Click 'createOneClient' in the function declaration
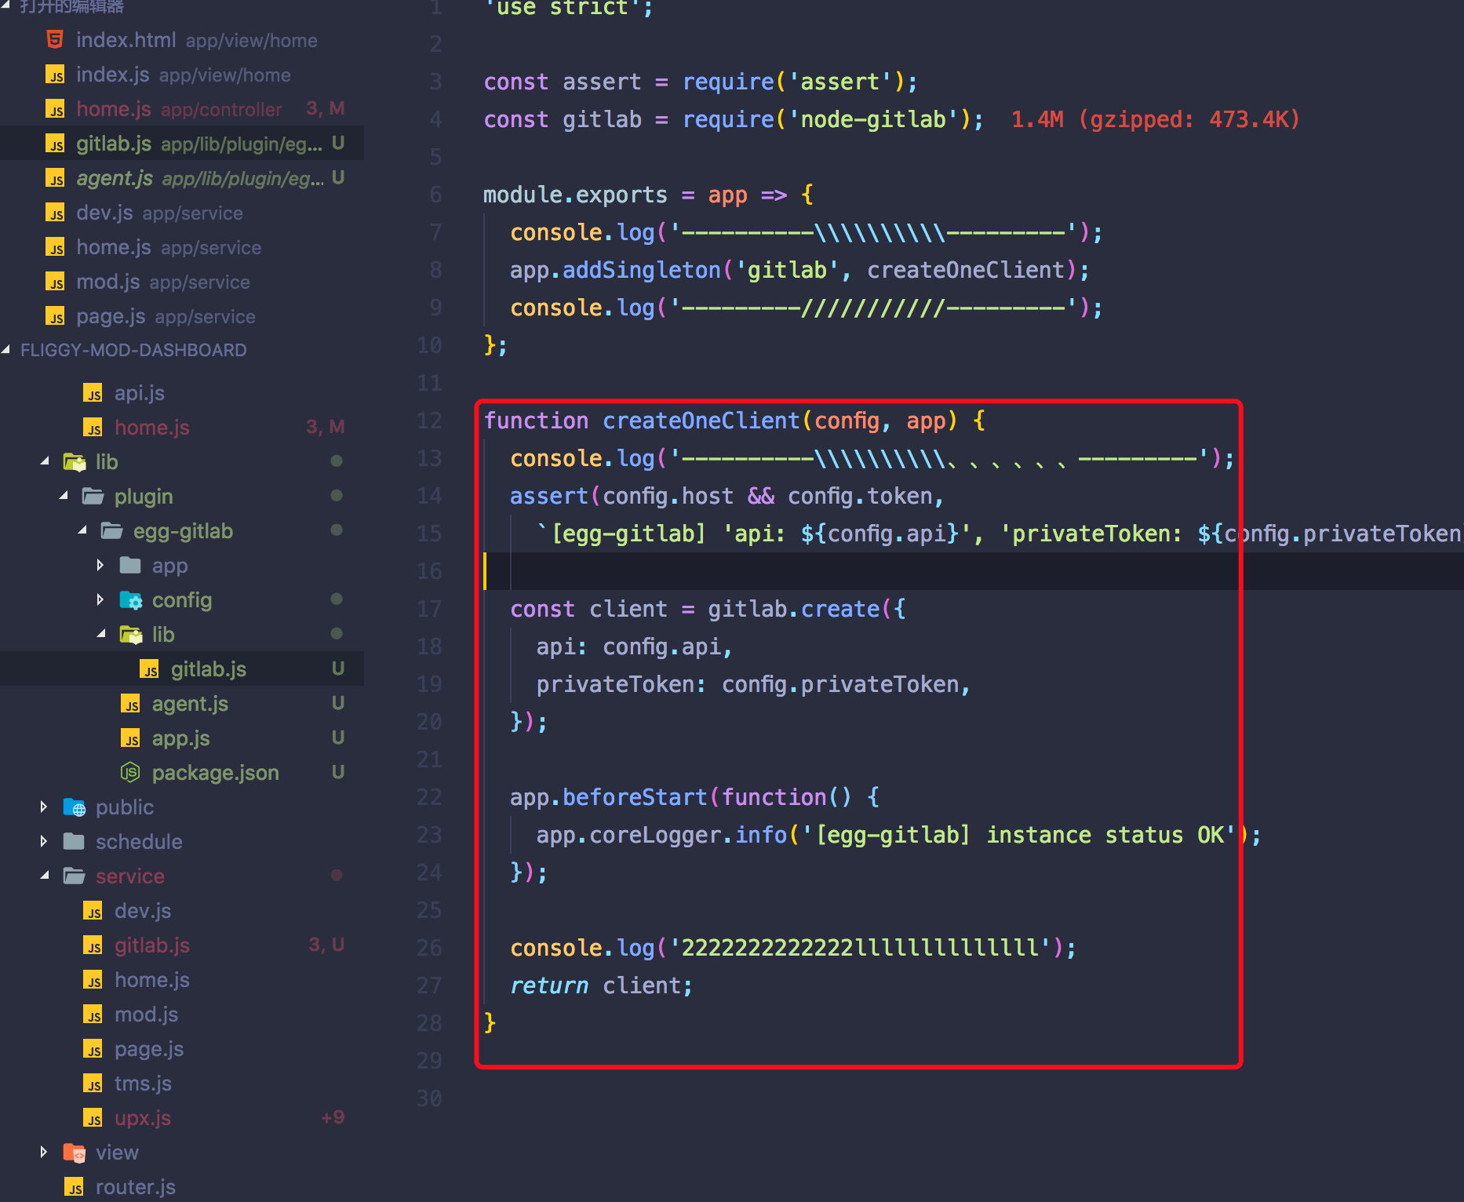The height and width of the screenshot is (1202, 1464). (x=701, y=421)
